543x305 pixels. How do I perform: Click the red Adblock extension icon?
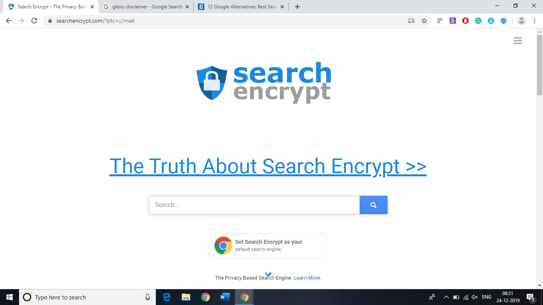[465, 21]
